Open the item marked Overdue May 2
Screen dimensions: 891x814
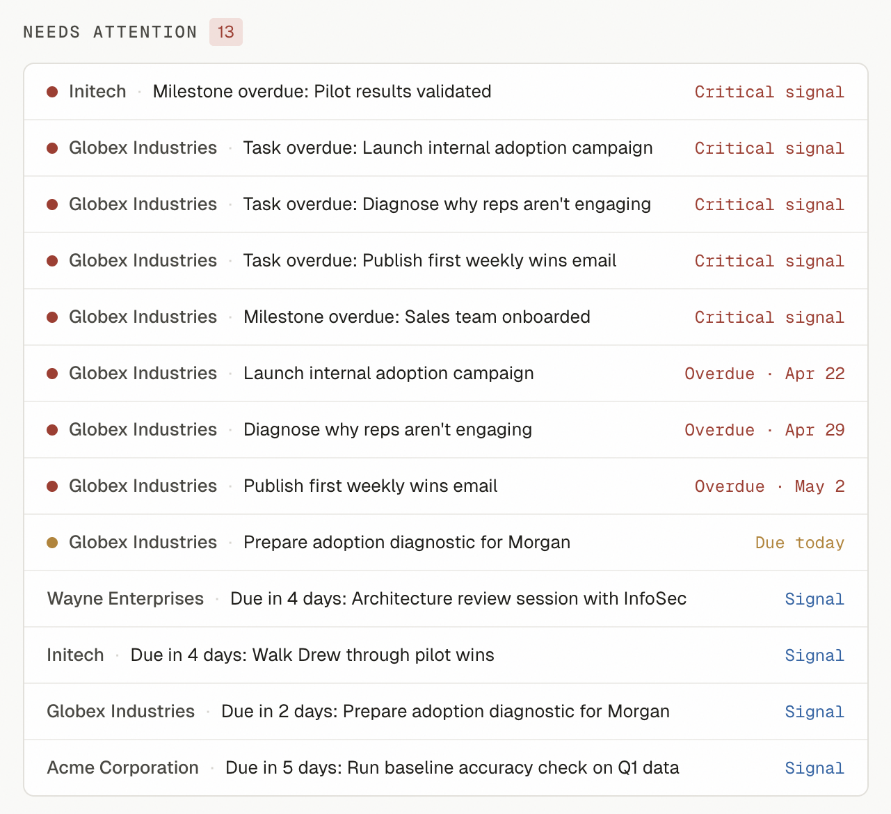[x=446, y=486]
